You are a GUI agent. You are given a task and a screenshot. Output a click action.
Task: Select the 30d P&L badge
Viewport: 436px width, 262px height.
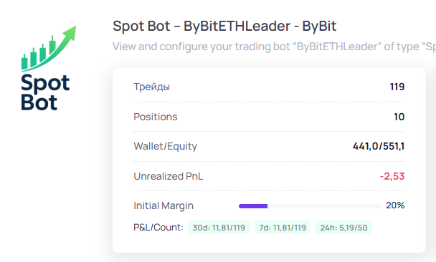click(219, 228)
